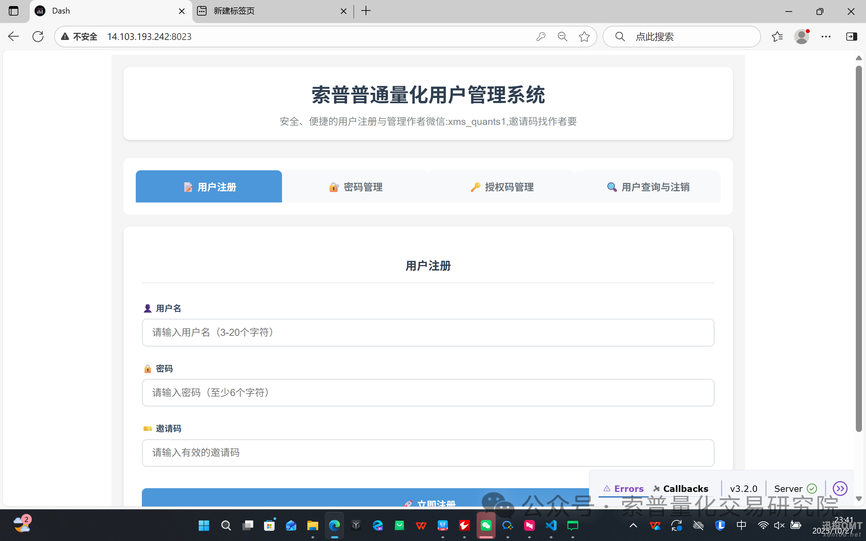The width and height of the screenshot is (866, 541).
Task: Open WeChat from the taskbar
Action: (x=486, y=525)
